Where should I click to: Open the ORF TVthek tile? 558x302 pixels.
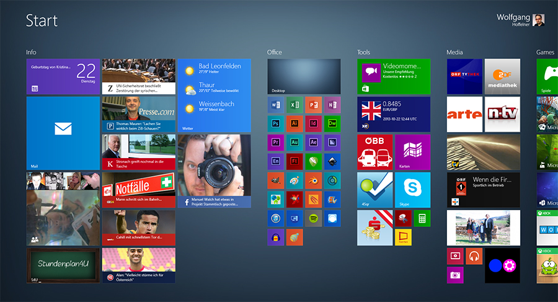pyautogui.click(x=464, y=76)
